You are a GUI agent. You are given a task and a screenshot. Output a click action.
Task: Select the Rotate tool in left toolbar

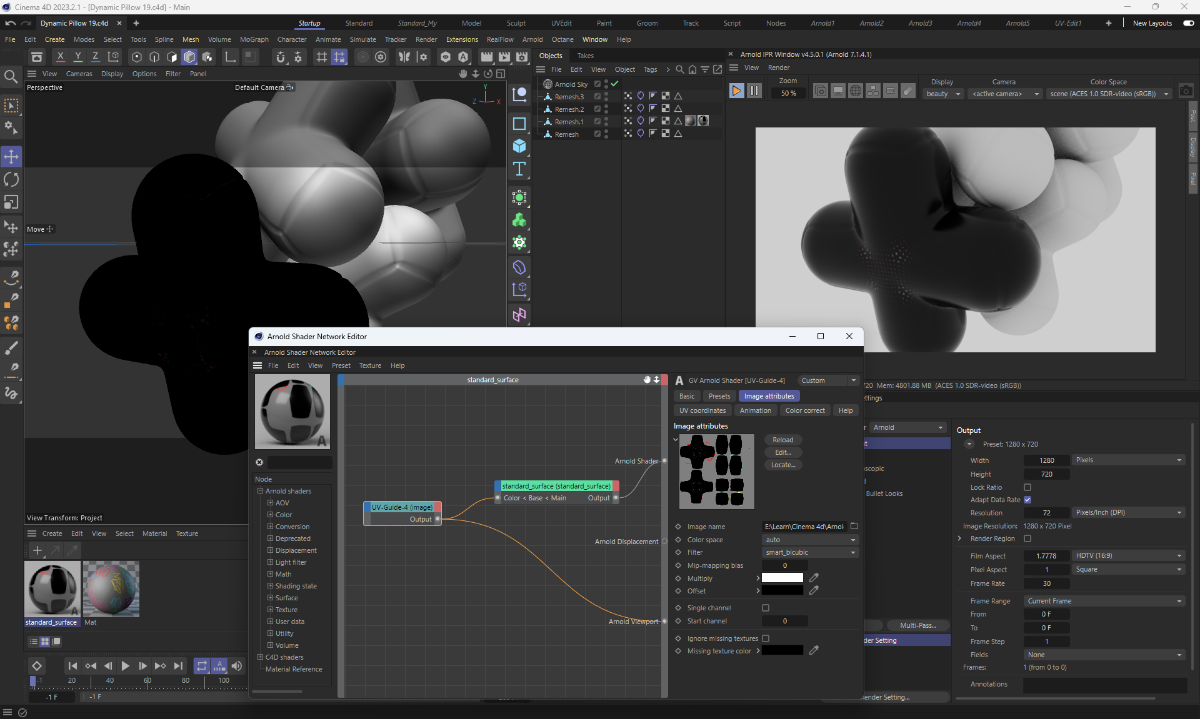pos(11,180)
